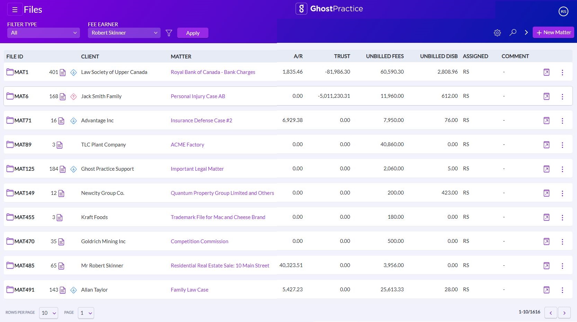Open documents icon for MAT6

click(63, 96)
